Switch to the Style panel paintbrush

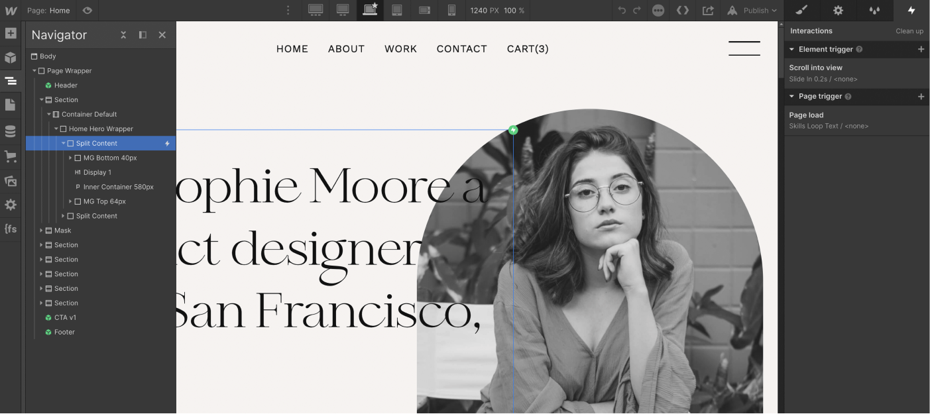(801, 10)
